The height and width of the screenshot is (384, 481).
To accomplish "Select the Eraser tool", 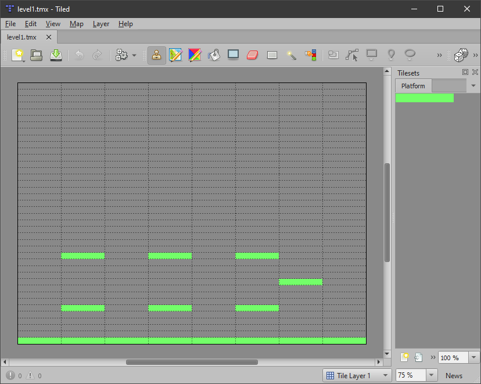I will tap(253, 55).
